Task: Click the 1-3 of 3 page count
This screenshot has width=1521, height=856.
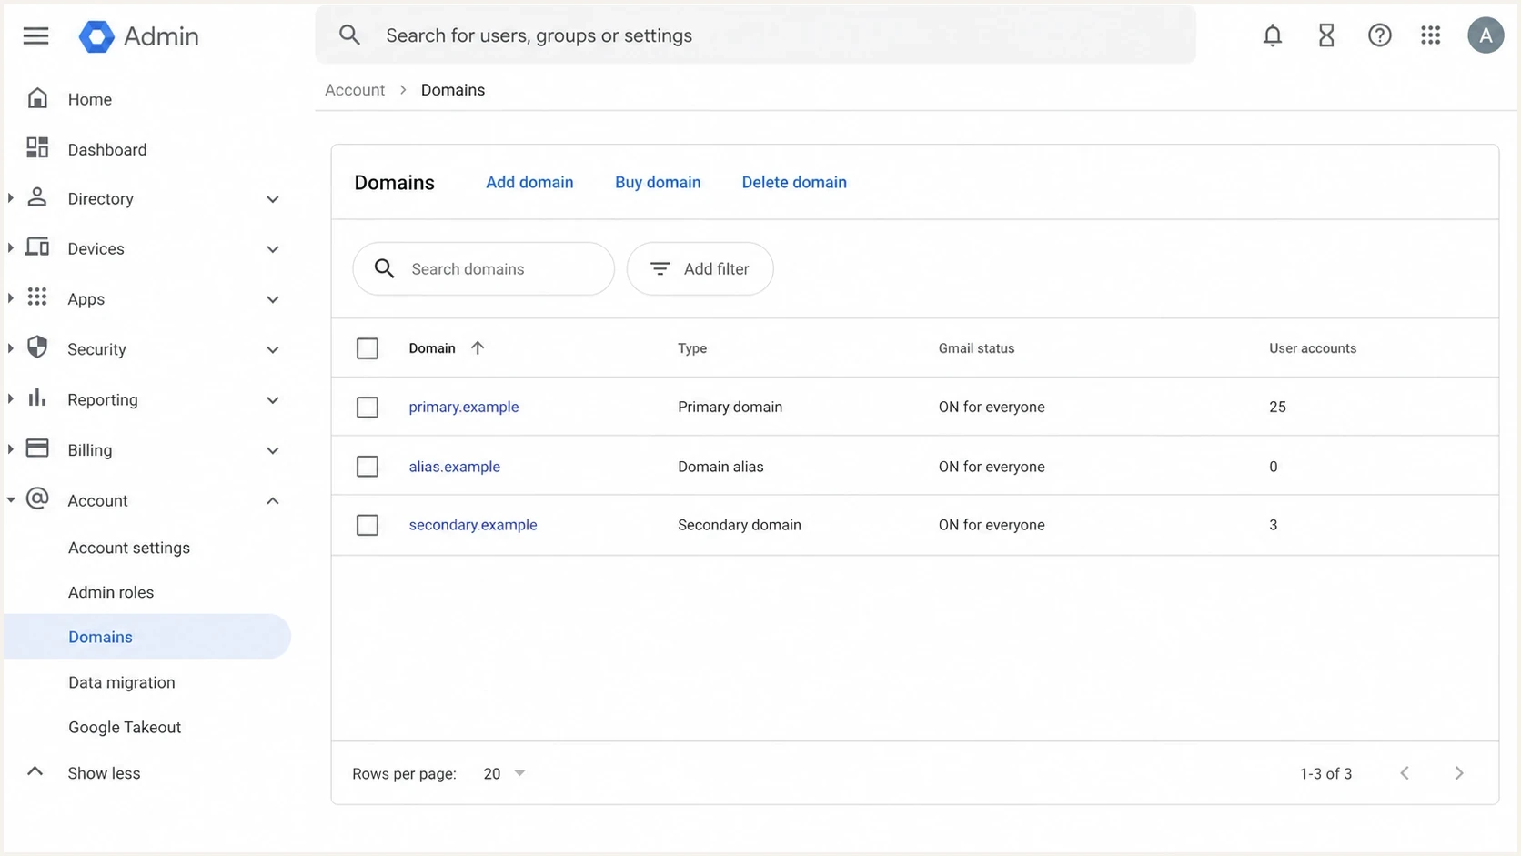Action: coord(1325,774)
